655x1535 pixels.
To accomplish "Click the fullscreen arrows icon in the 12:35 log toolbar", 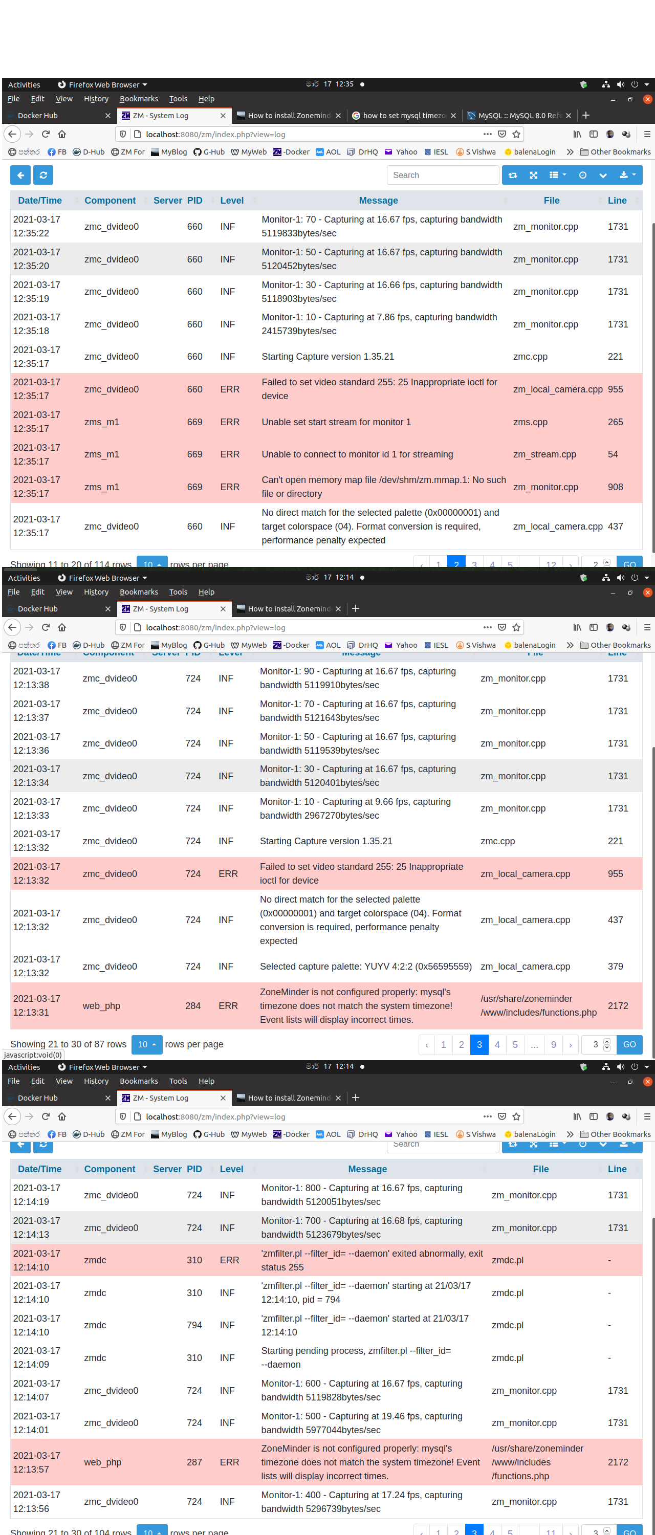I will pyautogui.click(x=533, y=175).
